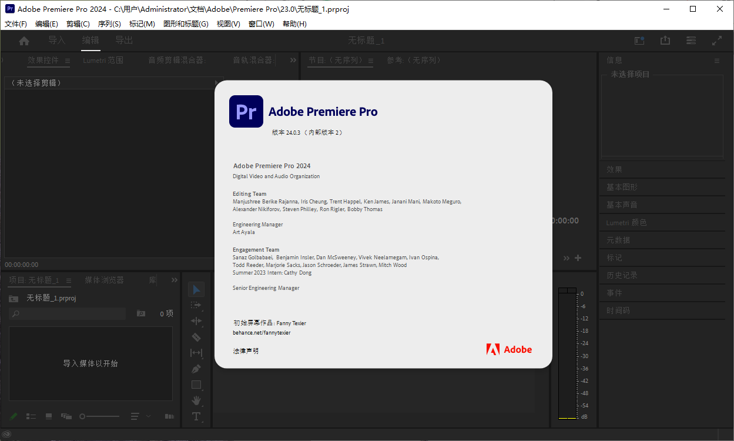
Task: Click the Home icon in the workspace bar
Action: 24,41
